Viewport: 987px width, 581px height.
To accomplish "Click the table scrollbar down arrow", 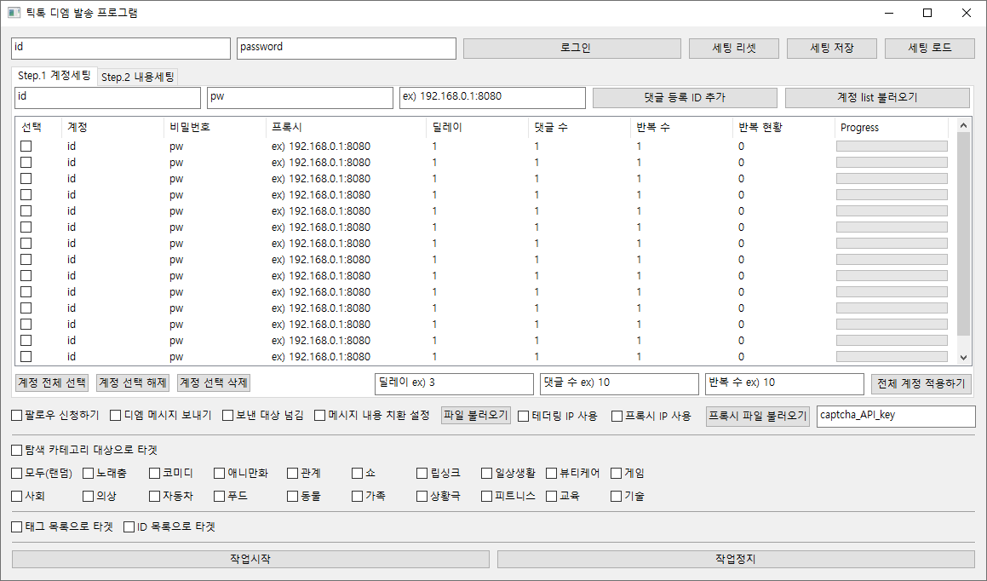I will tap(963, 358).
